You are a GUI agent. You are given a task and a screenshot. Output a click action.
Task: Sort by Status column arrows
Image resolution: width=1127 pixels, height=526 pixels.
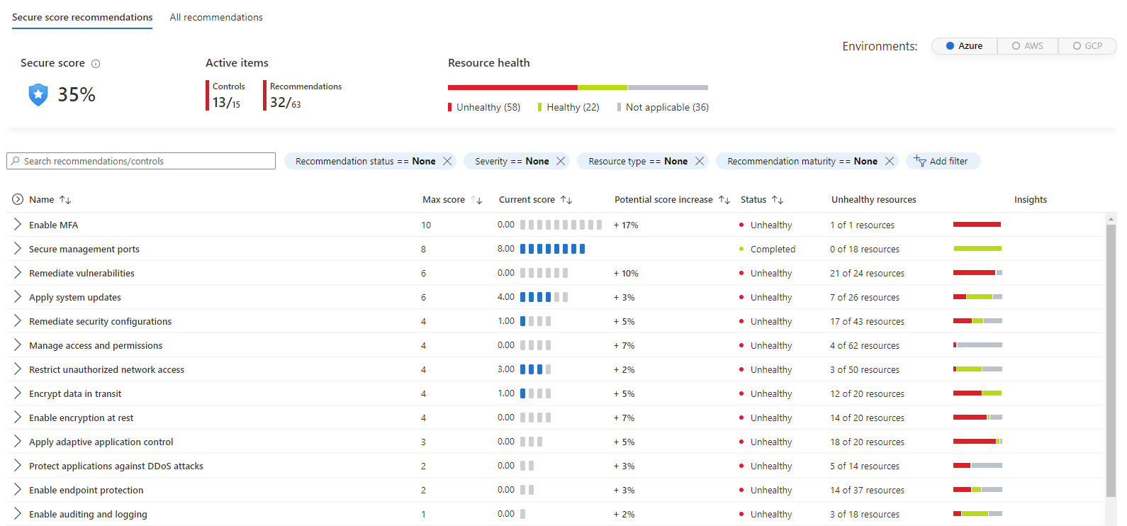pos(778,200)
